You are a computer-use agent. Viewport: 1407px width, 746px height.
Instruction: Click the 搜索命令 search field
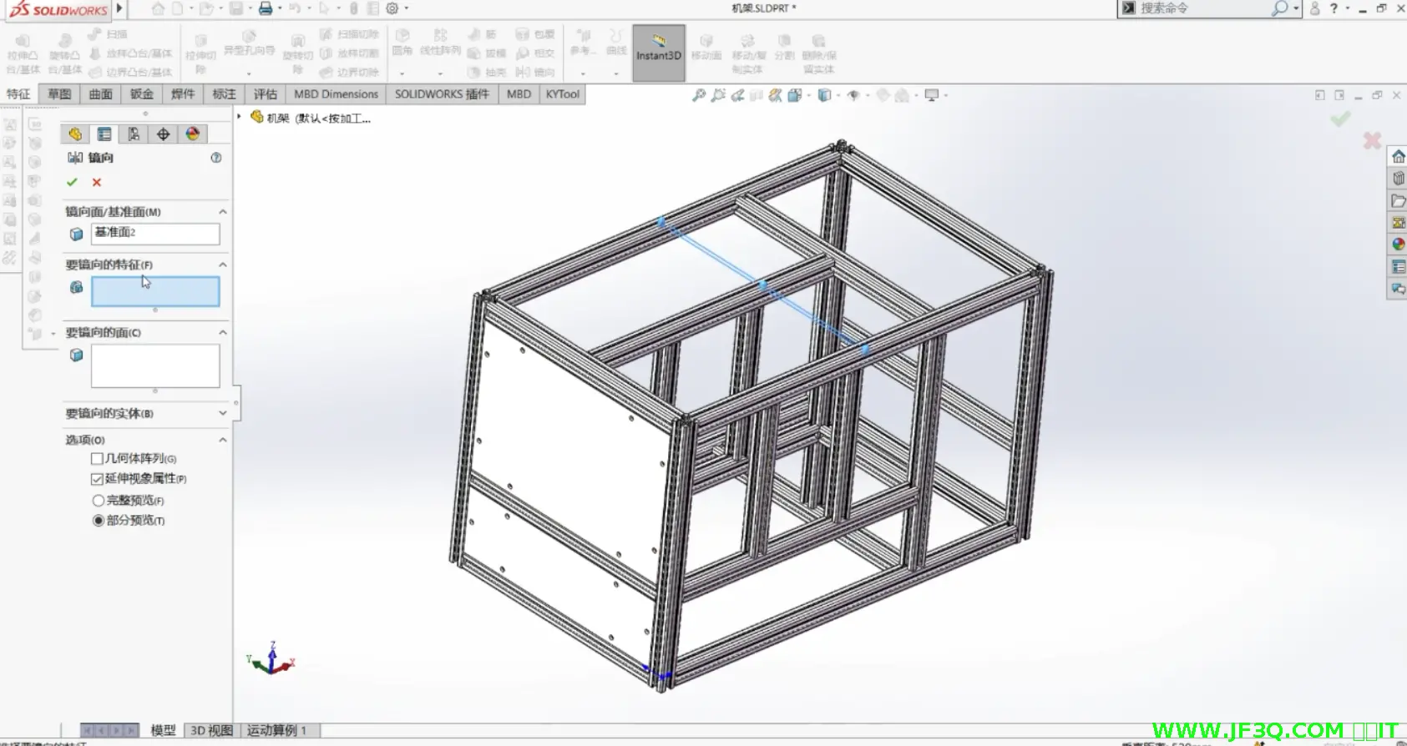coord(1201,8)
